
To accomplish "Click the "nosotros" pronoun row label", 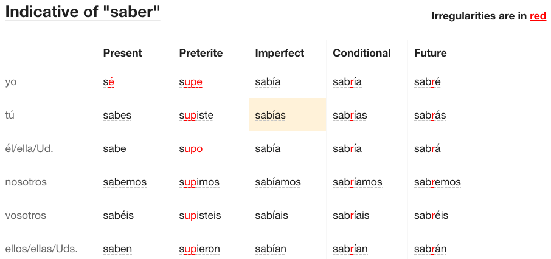I will (x=26, y=182).
